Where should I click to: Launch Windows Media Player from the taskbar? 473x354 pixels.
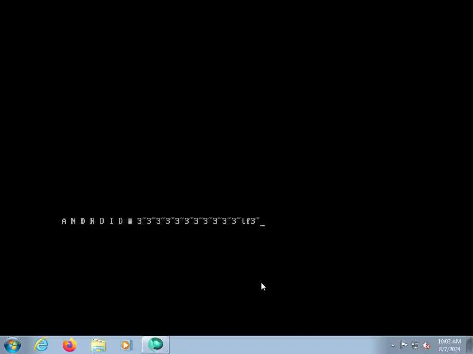pyautogui.click(x=127, y=345)
